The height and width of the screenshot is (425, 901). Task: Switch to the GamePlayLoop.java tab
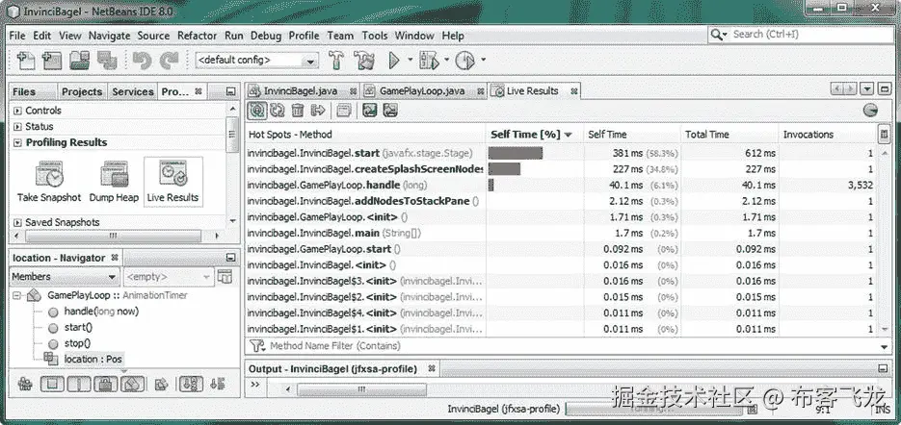point(422,91)
